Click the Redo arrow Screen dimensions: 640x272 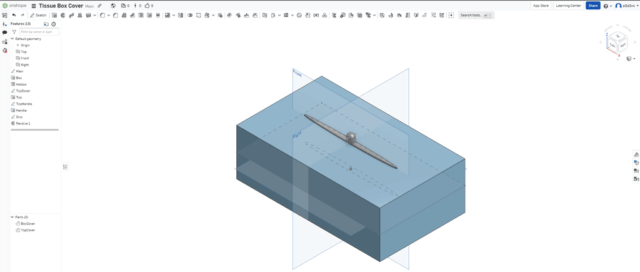tap(22, 15)
